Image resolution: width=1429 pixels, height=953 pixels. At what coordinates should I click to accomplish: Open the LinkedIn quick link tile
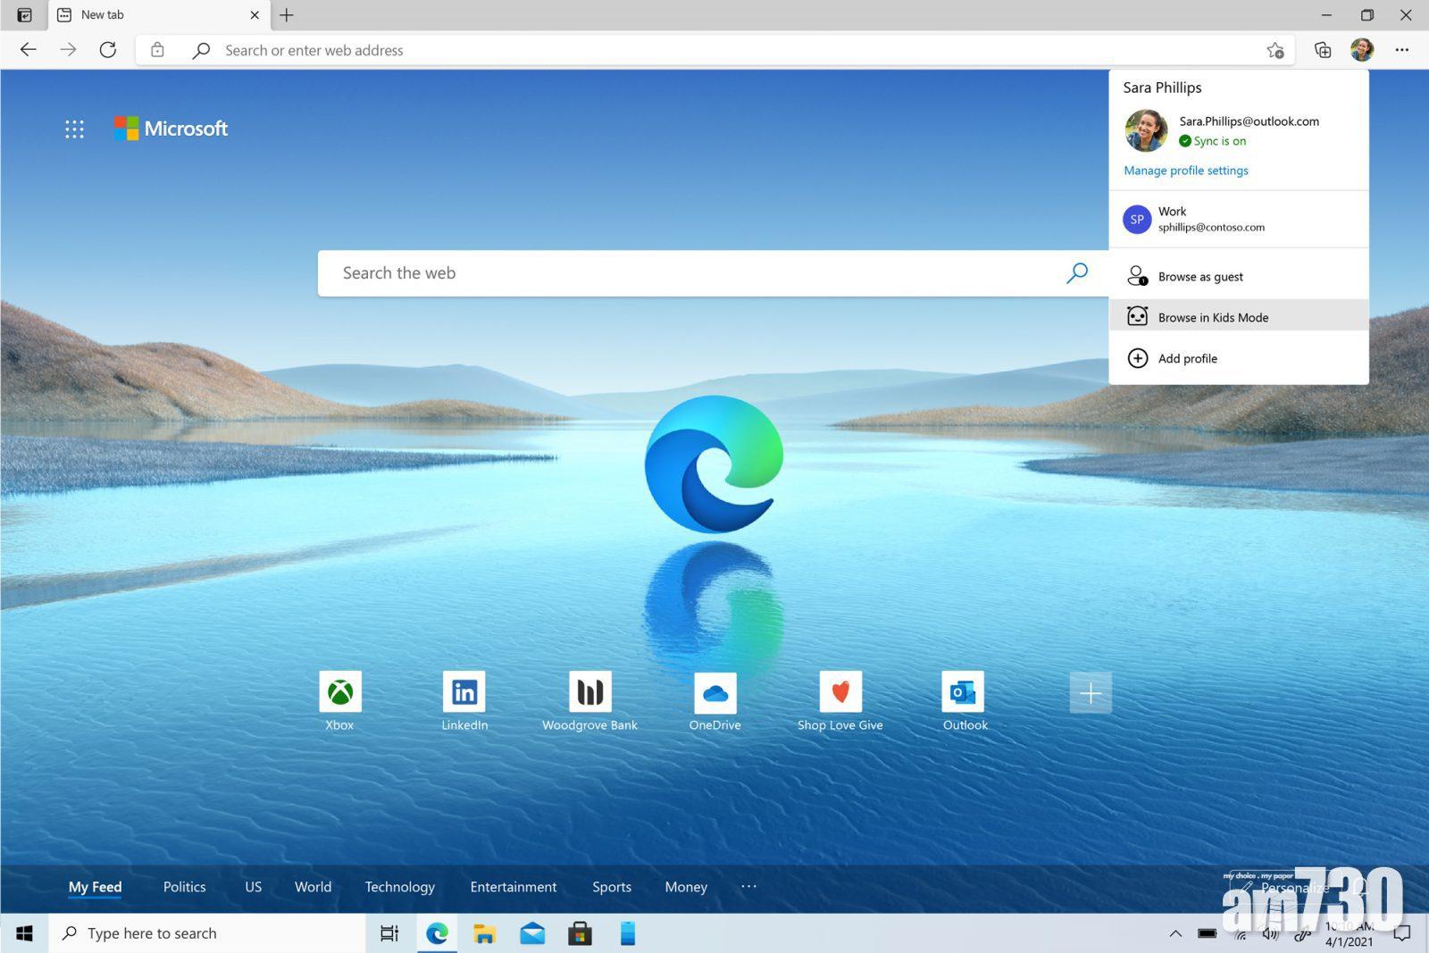click(464, 692)
